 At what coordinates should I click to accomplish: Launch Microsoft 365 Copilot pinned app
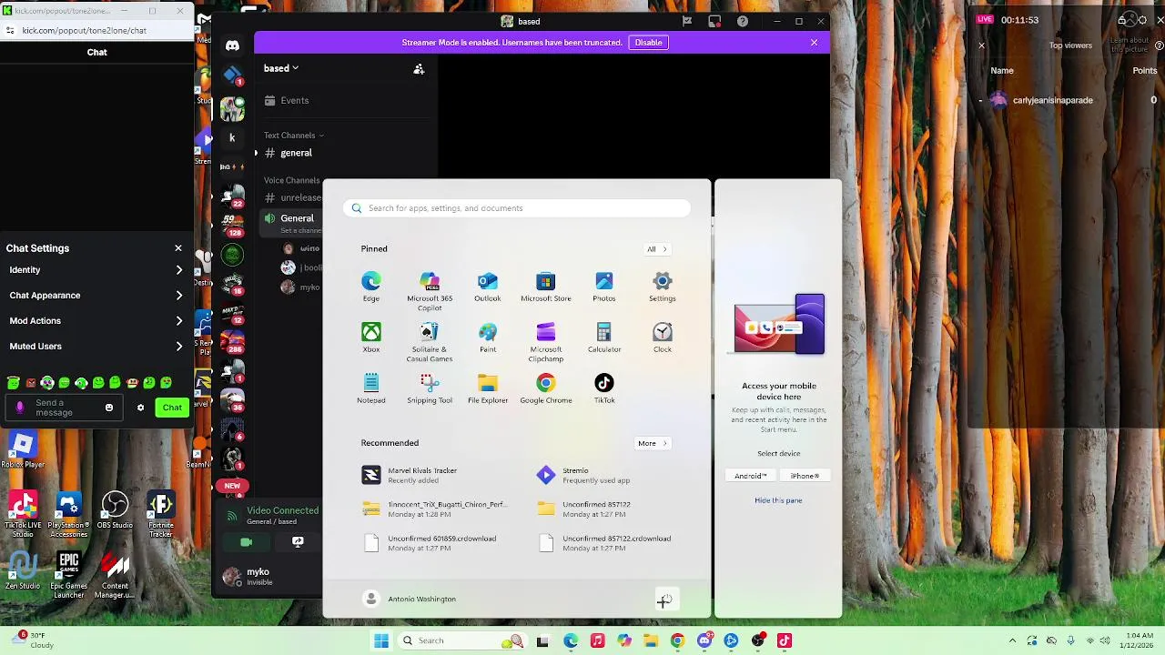tap(430, 291)
